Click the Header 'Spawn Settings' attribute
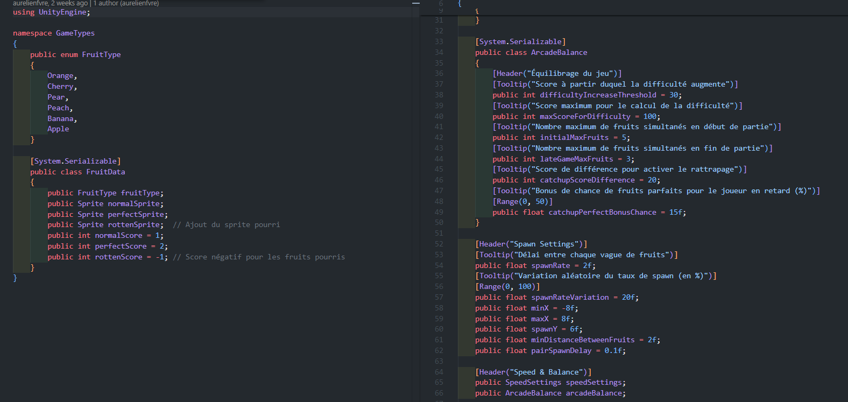848x402 pixels. pos(531,244)
